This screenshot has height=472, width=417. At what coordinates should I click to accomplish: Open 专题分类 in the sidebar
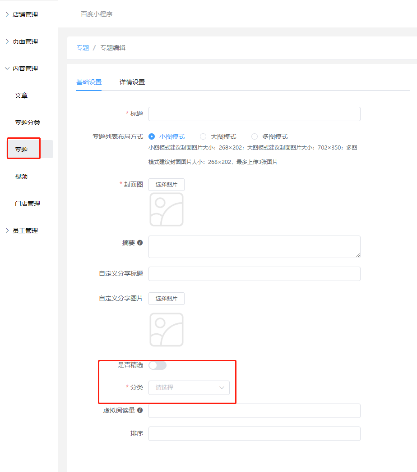[x=28, y=123]
